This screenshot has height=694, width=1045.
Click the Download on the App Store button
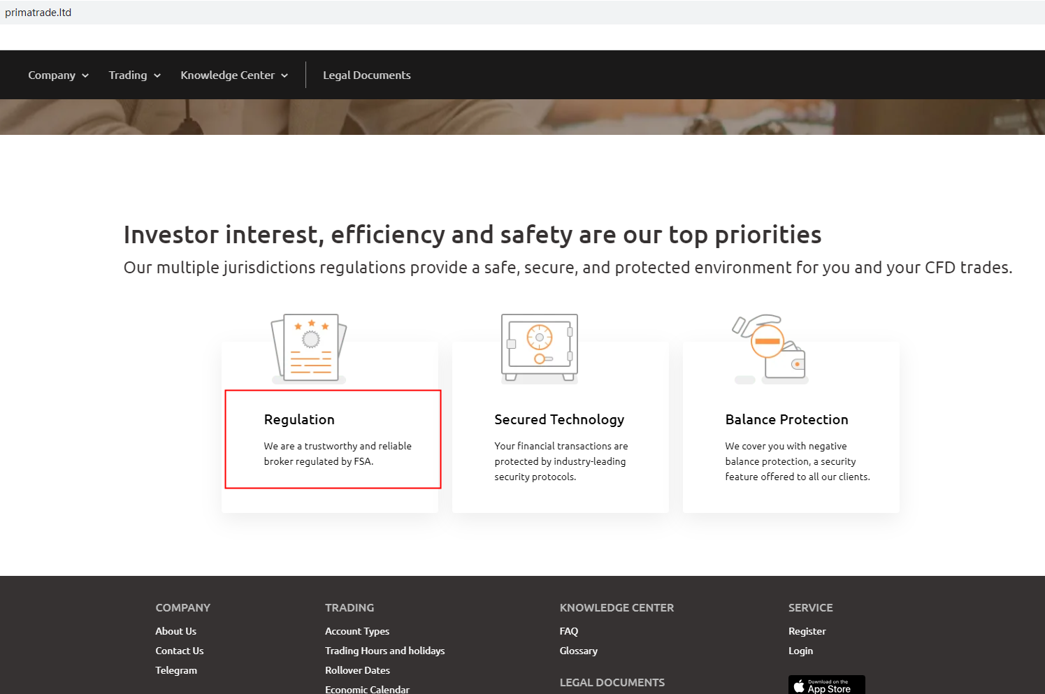(x=827, y=685)
